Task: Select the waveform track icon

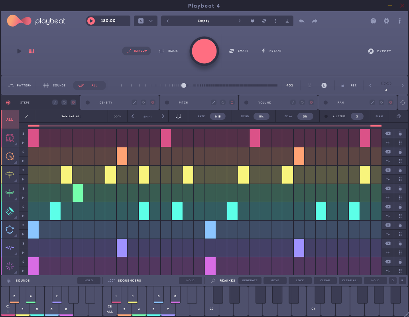Action: (x=10, y=248)
